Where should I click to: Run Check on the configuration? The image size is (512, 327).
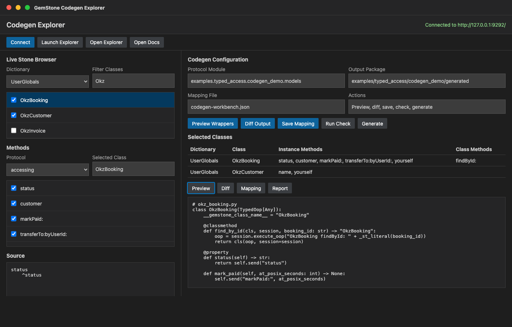tap(338, 123)
